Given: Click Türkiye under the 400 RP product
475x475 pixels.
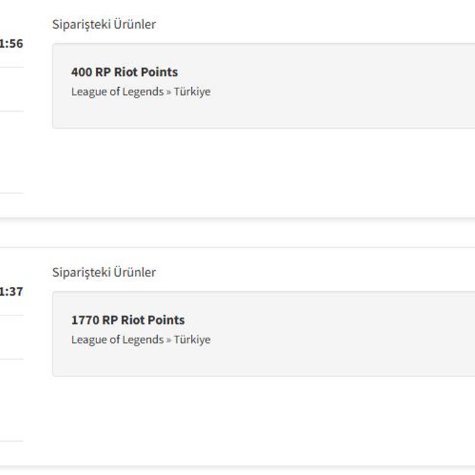Looking at the screenshot, I should click(192, 92).
